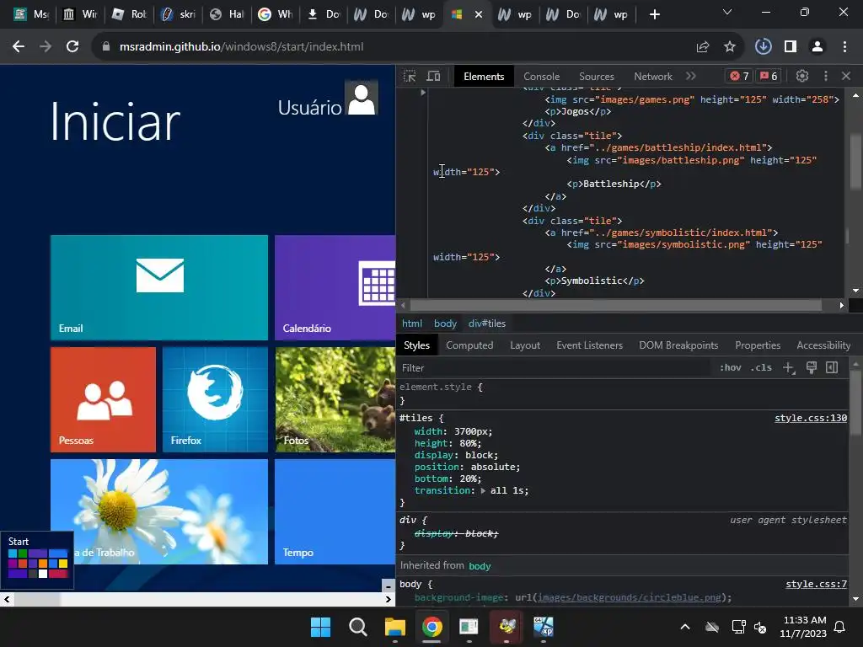Open the Chrome three-dot menu
This screenshot has height=647, width=863.
pos(844,47)
